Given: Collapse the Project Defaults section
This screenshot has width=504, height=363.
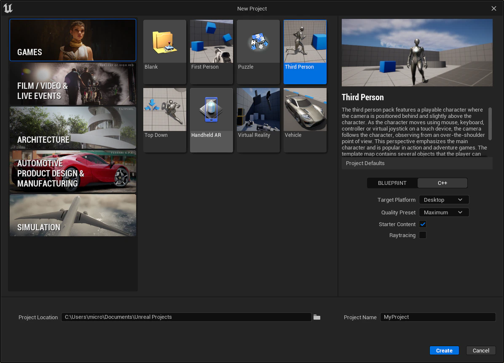Looking at the screenshot, I should [365, 163].
